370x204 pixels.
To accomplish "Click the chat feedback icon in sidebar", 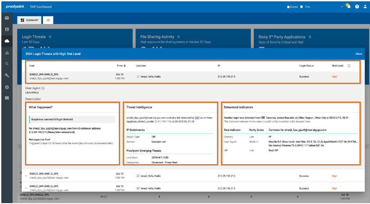I will pos(7,98).
